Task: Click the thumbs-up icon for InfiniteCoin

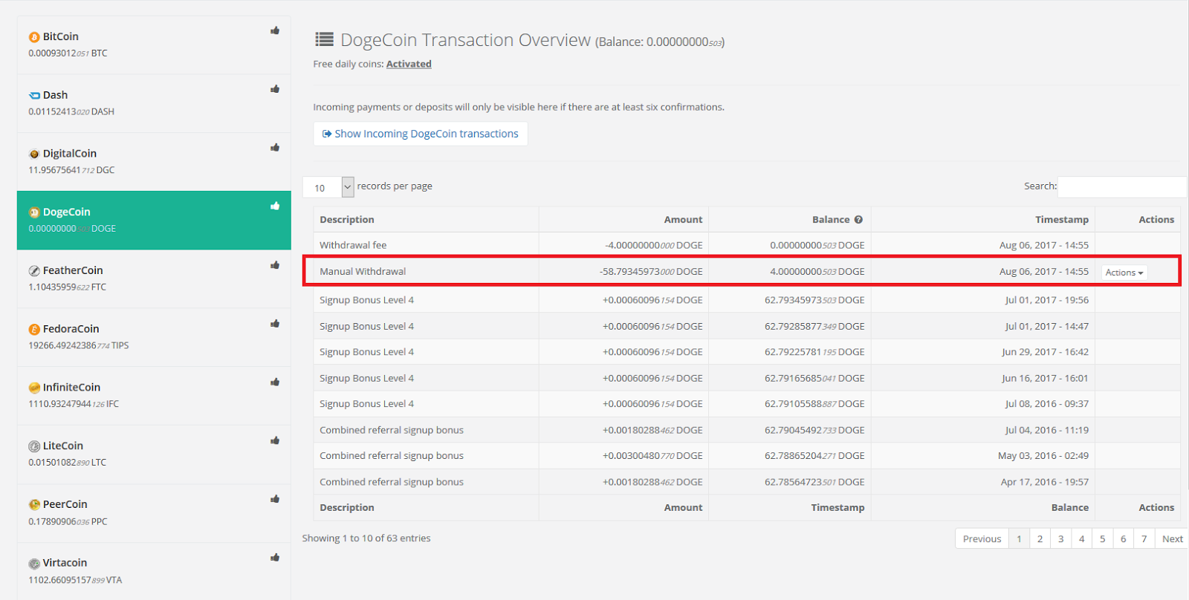Action: 275,382
